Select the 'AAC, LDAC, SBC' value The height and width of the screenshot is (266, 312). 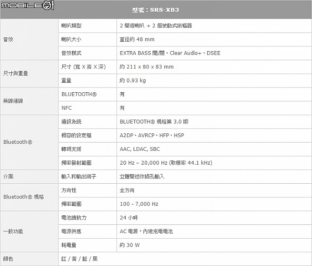[x=140, y=149]
